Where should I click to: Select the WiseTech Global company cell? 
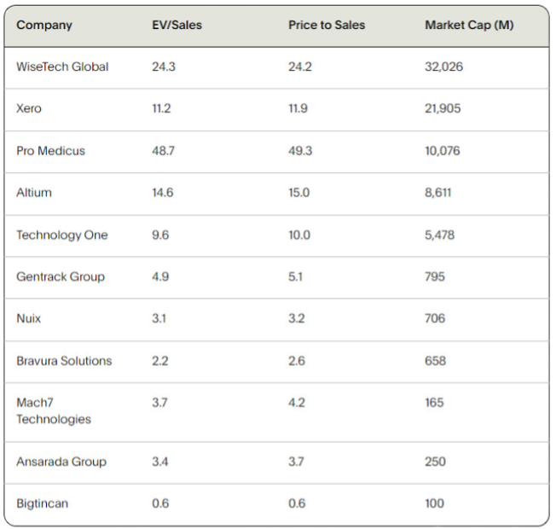pos(62,67)
